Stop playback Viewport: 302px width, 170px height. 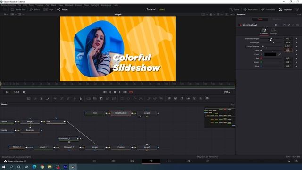tap(115, 92)
